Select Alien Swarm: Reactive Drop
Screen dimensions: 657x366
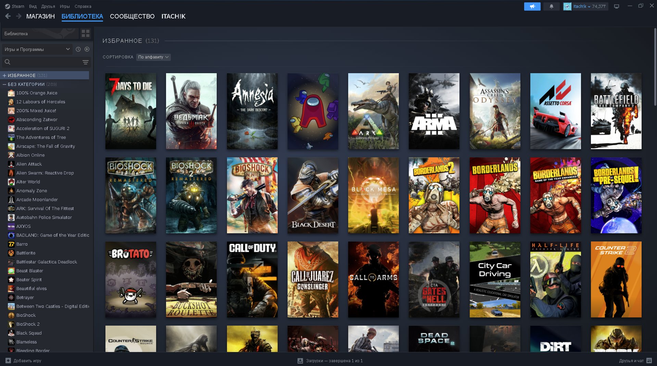(x=45, y=173)
